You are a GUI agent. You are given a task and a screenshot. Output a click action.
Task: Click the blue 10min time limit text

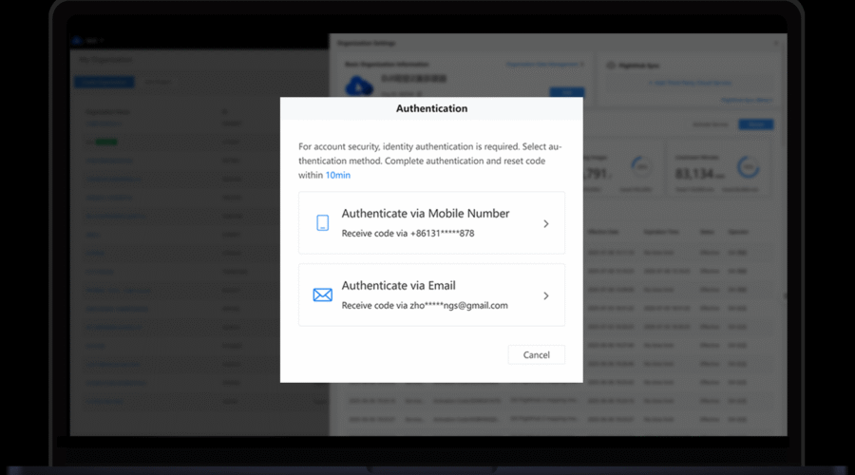pos(338,176)
